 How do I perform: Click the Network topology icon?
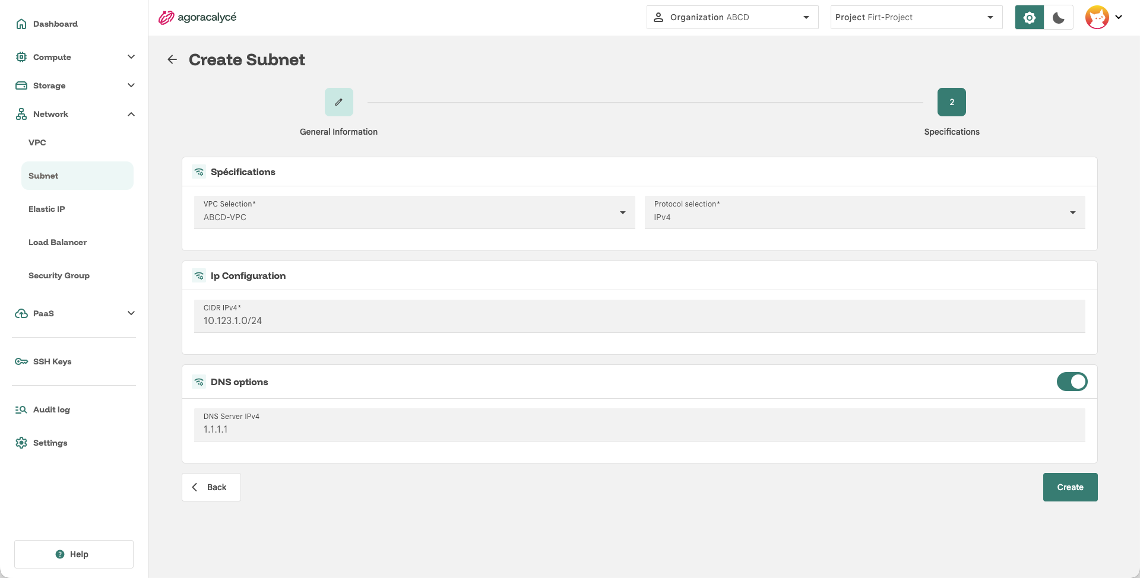pyautogui.click(x=21, y=114)
